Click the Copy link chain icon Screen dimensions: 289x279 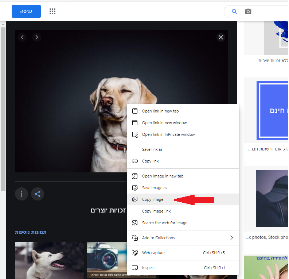pyautogui.click(x=135, y=161)
